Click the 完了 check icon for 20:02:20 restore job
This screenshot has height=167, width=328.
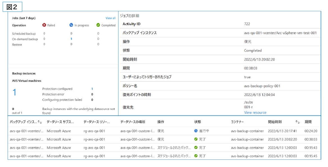[x=196, y=139]
